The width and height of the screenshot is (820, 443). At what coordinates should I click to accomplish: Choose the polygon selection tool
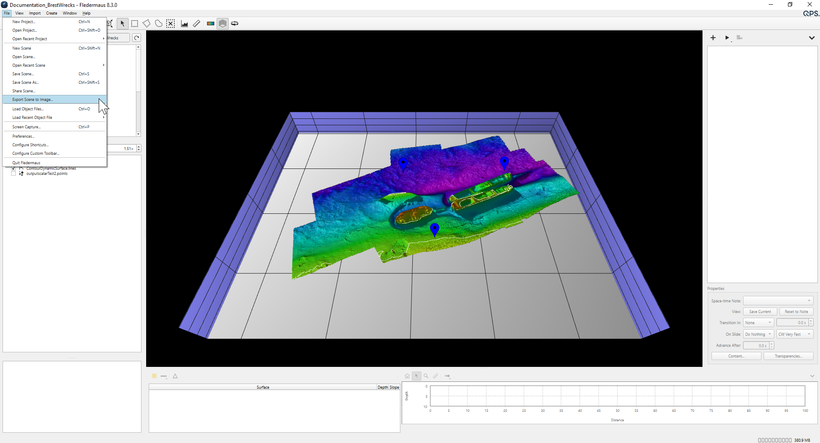tap(147, 24)
